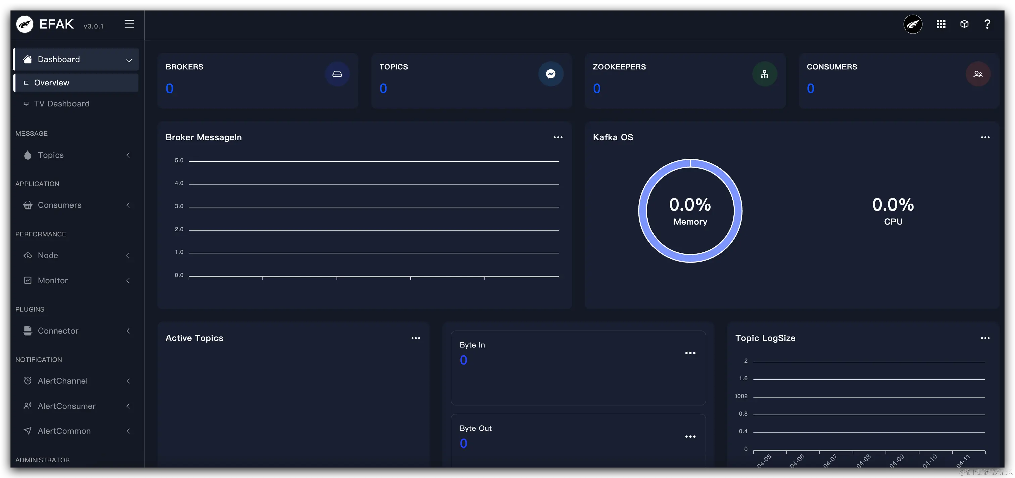Image resolution: width=1015 pixels, height=478 pixels.
Task: Click the EFAK feather logo
Action: (x=25, y=24)
